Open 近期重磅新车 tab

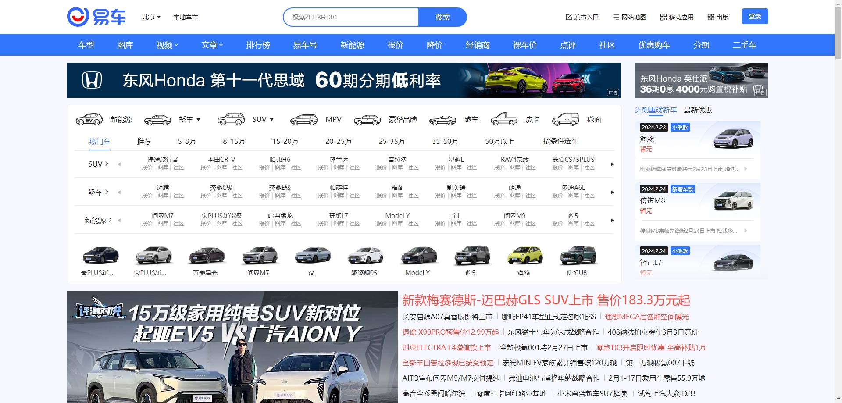(656, 110)
